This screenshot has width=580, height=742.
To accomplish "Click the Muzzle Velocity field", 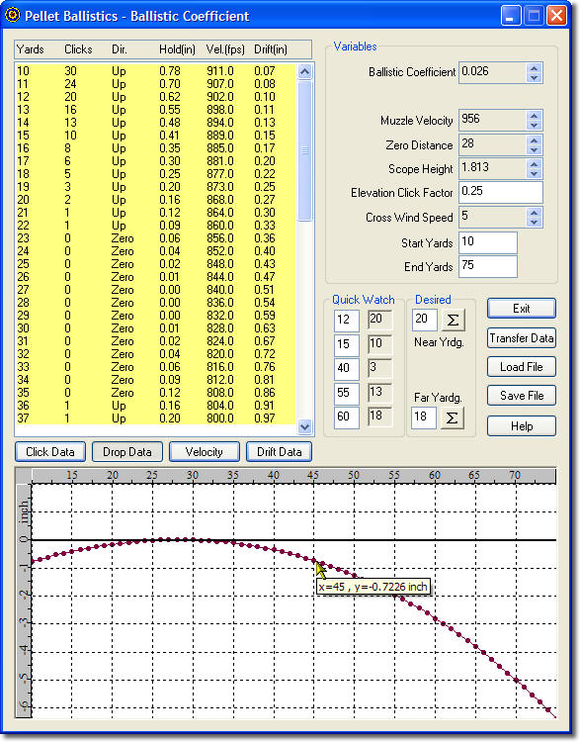I will pos(492,120).
